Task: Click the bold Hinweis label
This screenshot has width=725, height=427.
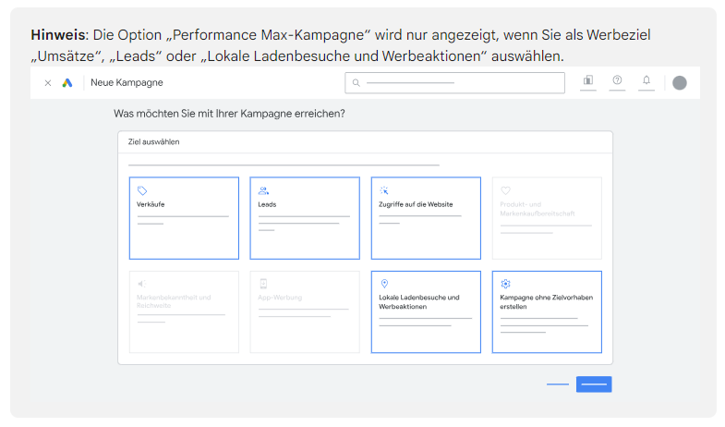Action: pyautogui.click(x=60, y=35)
